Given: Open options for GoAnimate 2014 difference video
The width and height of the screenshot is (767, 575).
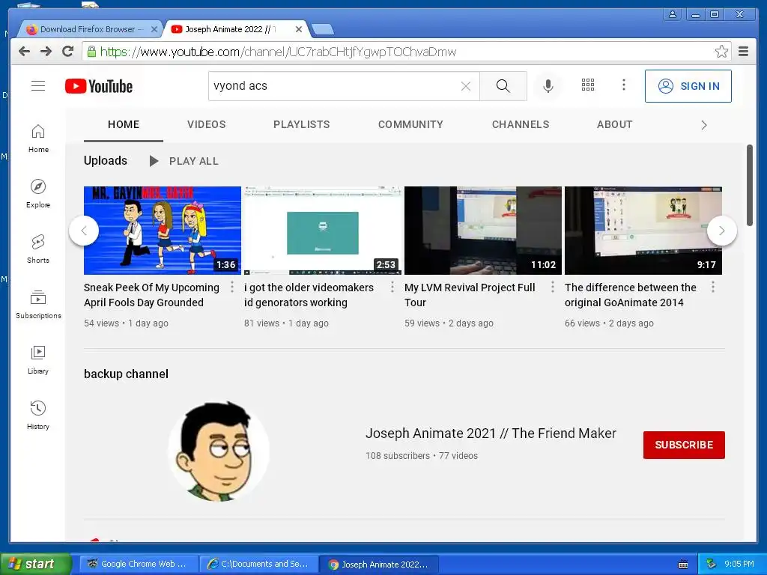Looking at the screenshot, I should point(713,287).
